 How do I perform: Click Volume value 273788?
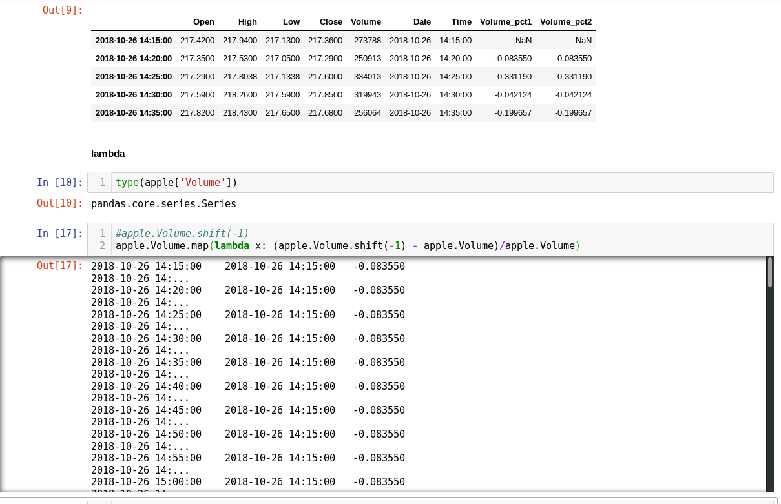click(368, 40)
